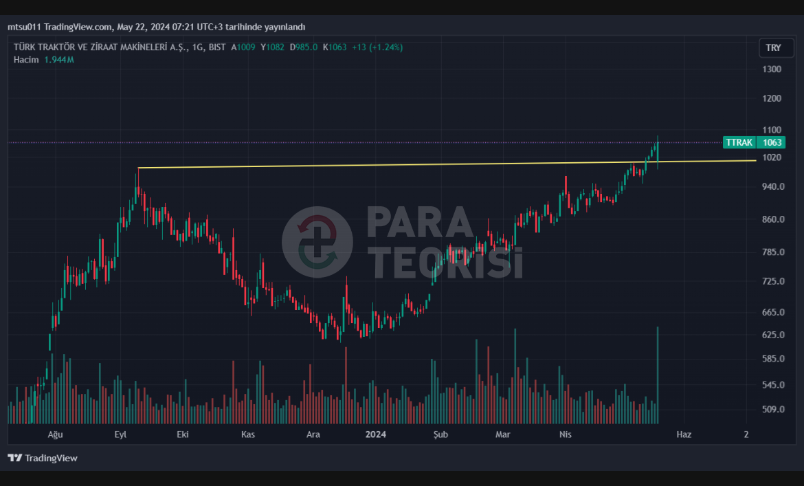Click the Kas month label on time axis
Image resolution: width=804 pixels, height=486 pixels.
click(x=248, y=434)
